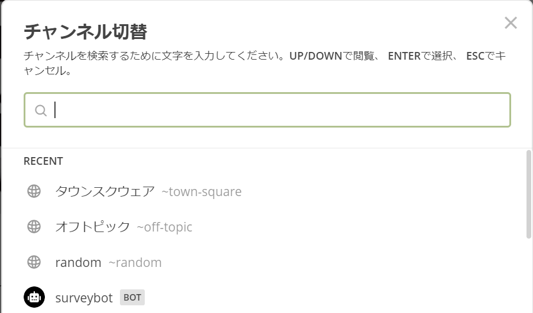Click the チャンネル切替 dialog title

tap(85, 32)
